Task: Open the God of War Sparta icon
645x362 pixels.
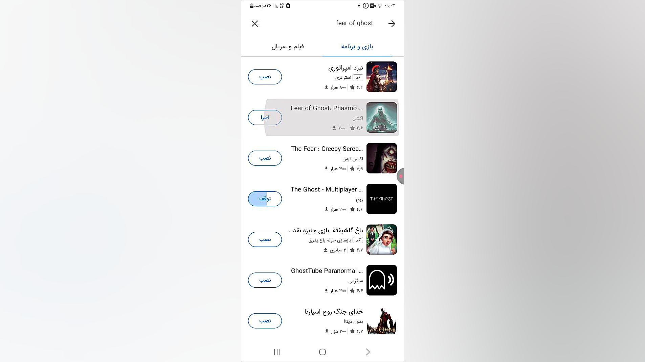Action: click(x=381, y=321)
